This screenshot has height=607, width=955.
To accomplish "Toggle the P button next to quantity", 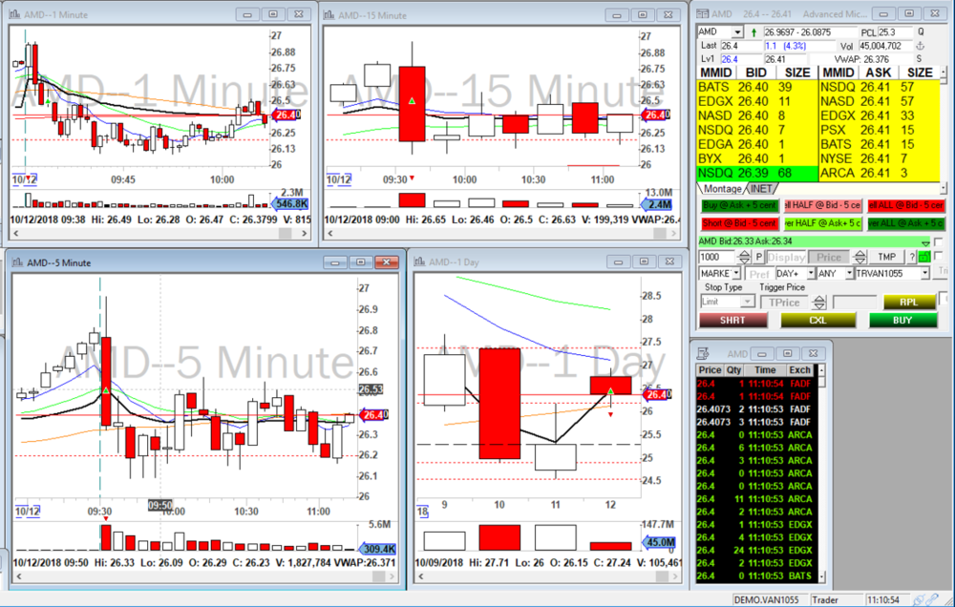I will click(x=759, y=258).
